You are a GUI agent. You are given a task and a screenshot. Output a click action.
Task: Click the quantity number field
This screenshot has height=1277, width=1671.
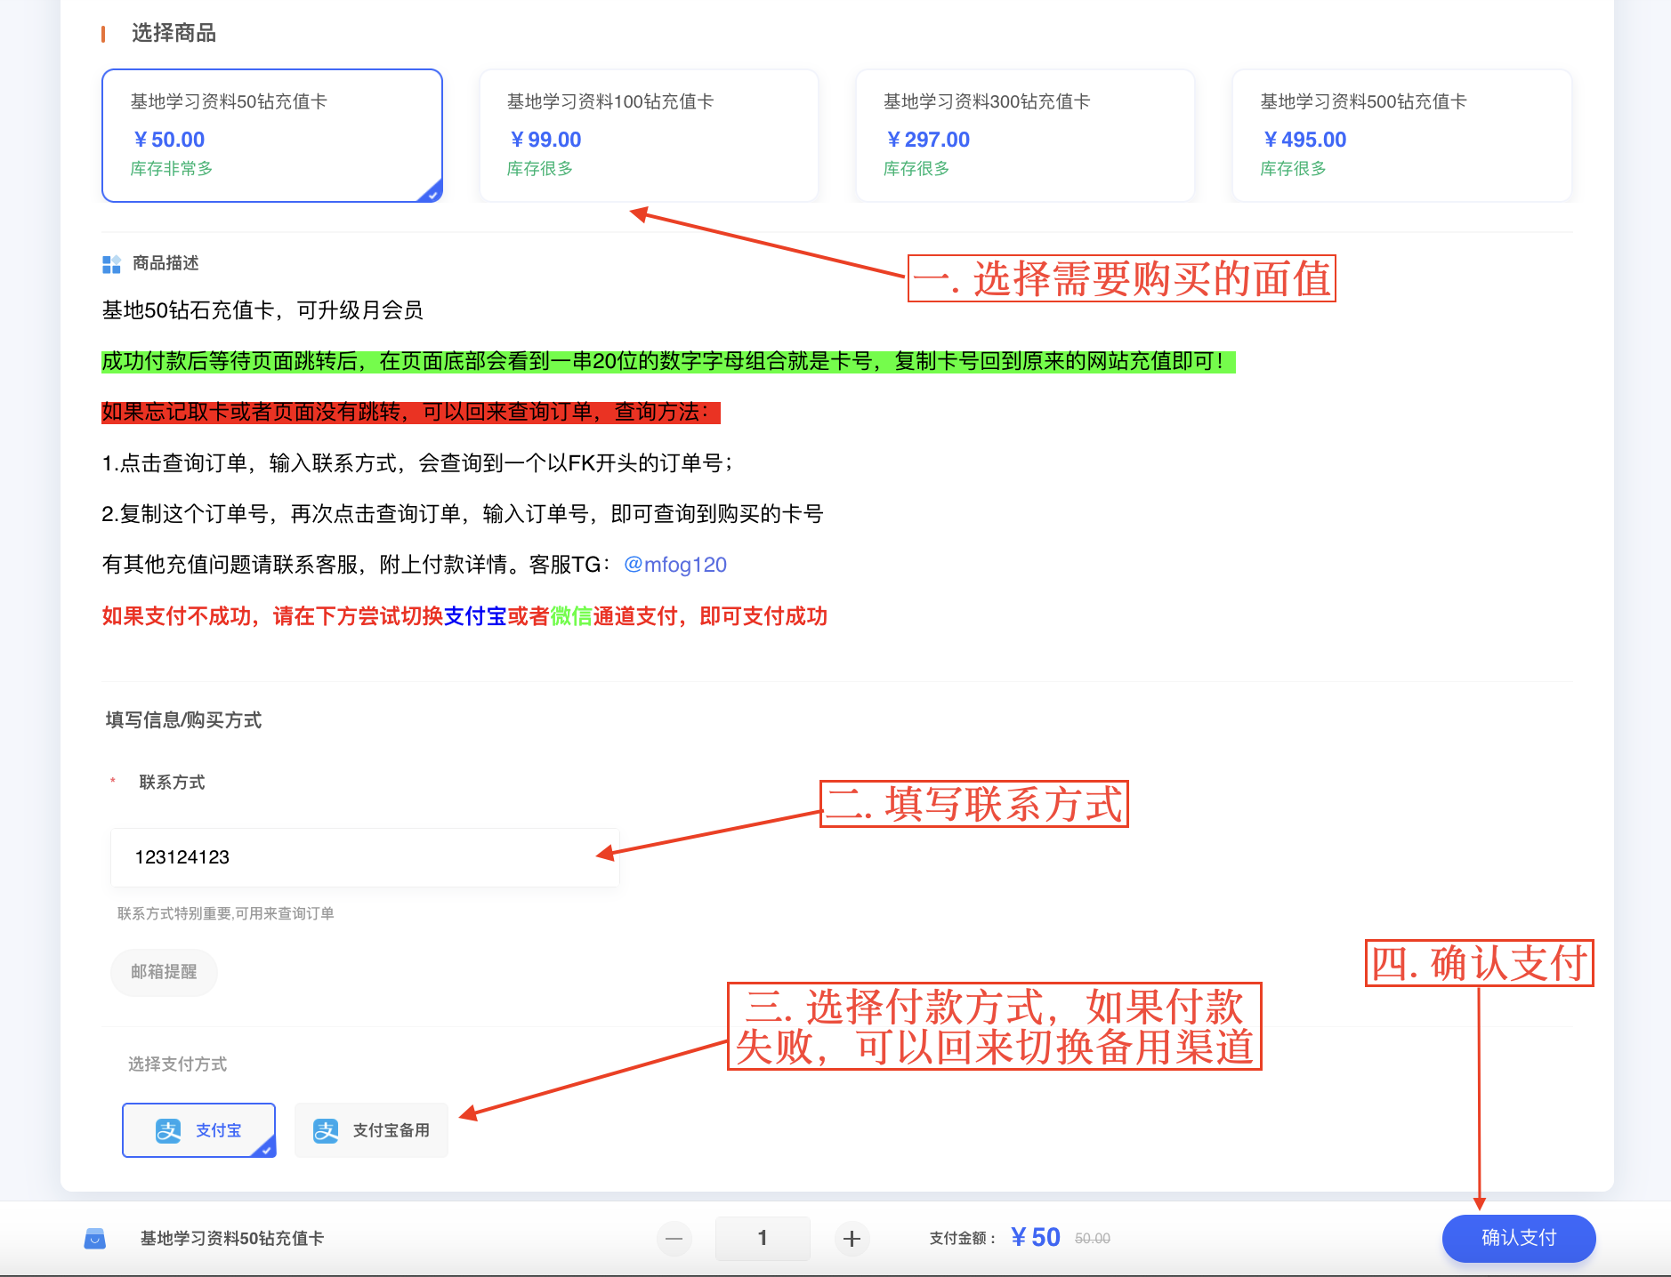coord(763,1239)
